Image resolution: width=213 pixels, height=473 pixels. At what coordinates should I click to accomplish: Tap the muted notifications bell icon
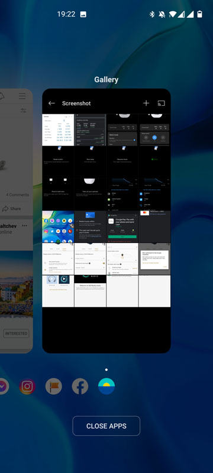tap(162, 14)
